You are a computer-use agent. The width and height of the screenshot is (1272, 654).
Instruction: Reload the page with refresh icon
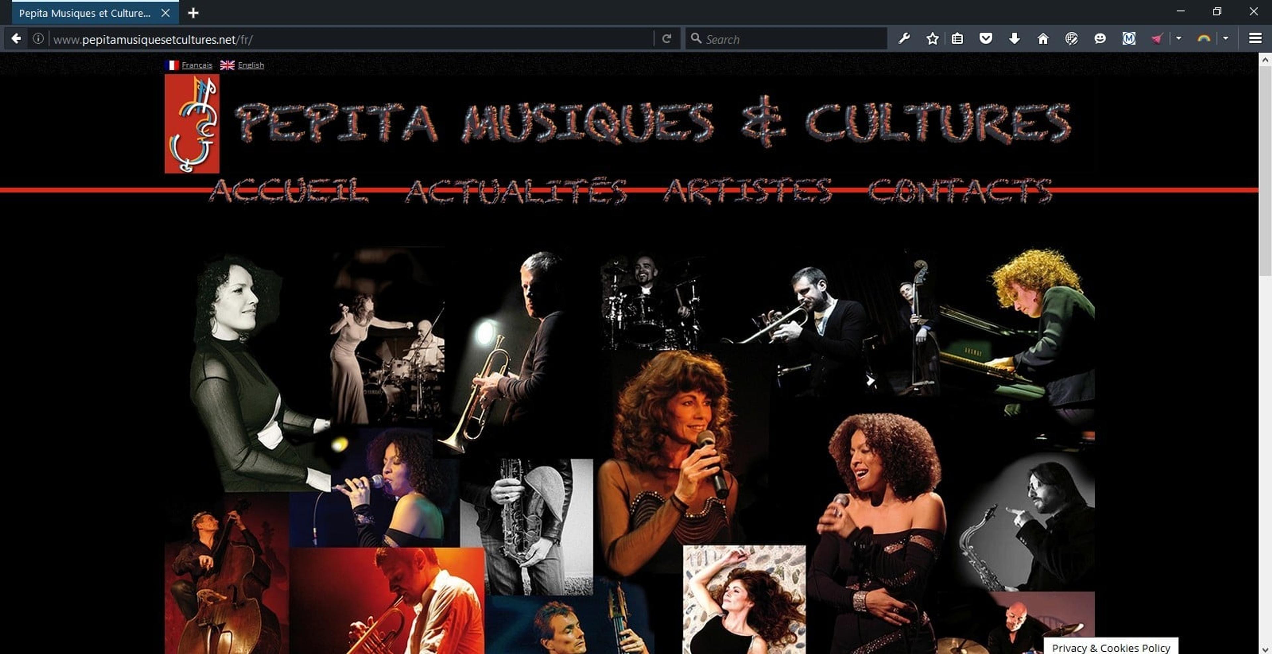pos(666,38)
